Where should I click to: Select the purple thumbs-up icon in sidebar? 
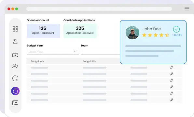15,91
